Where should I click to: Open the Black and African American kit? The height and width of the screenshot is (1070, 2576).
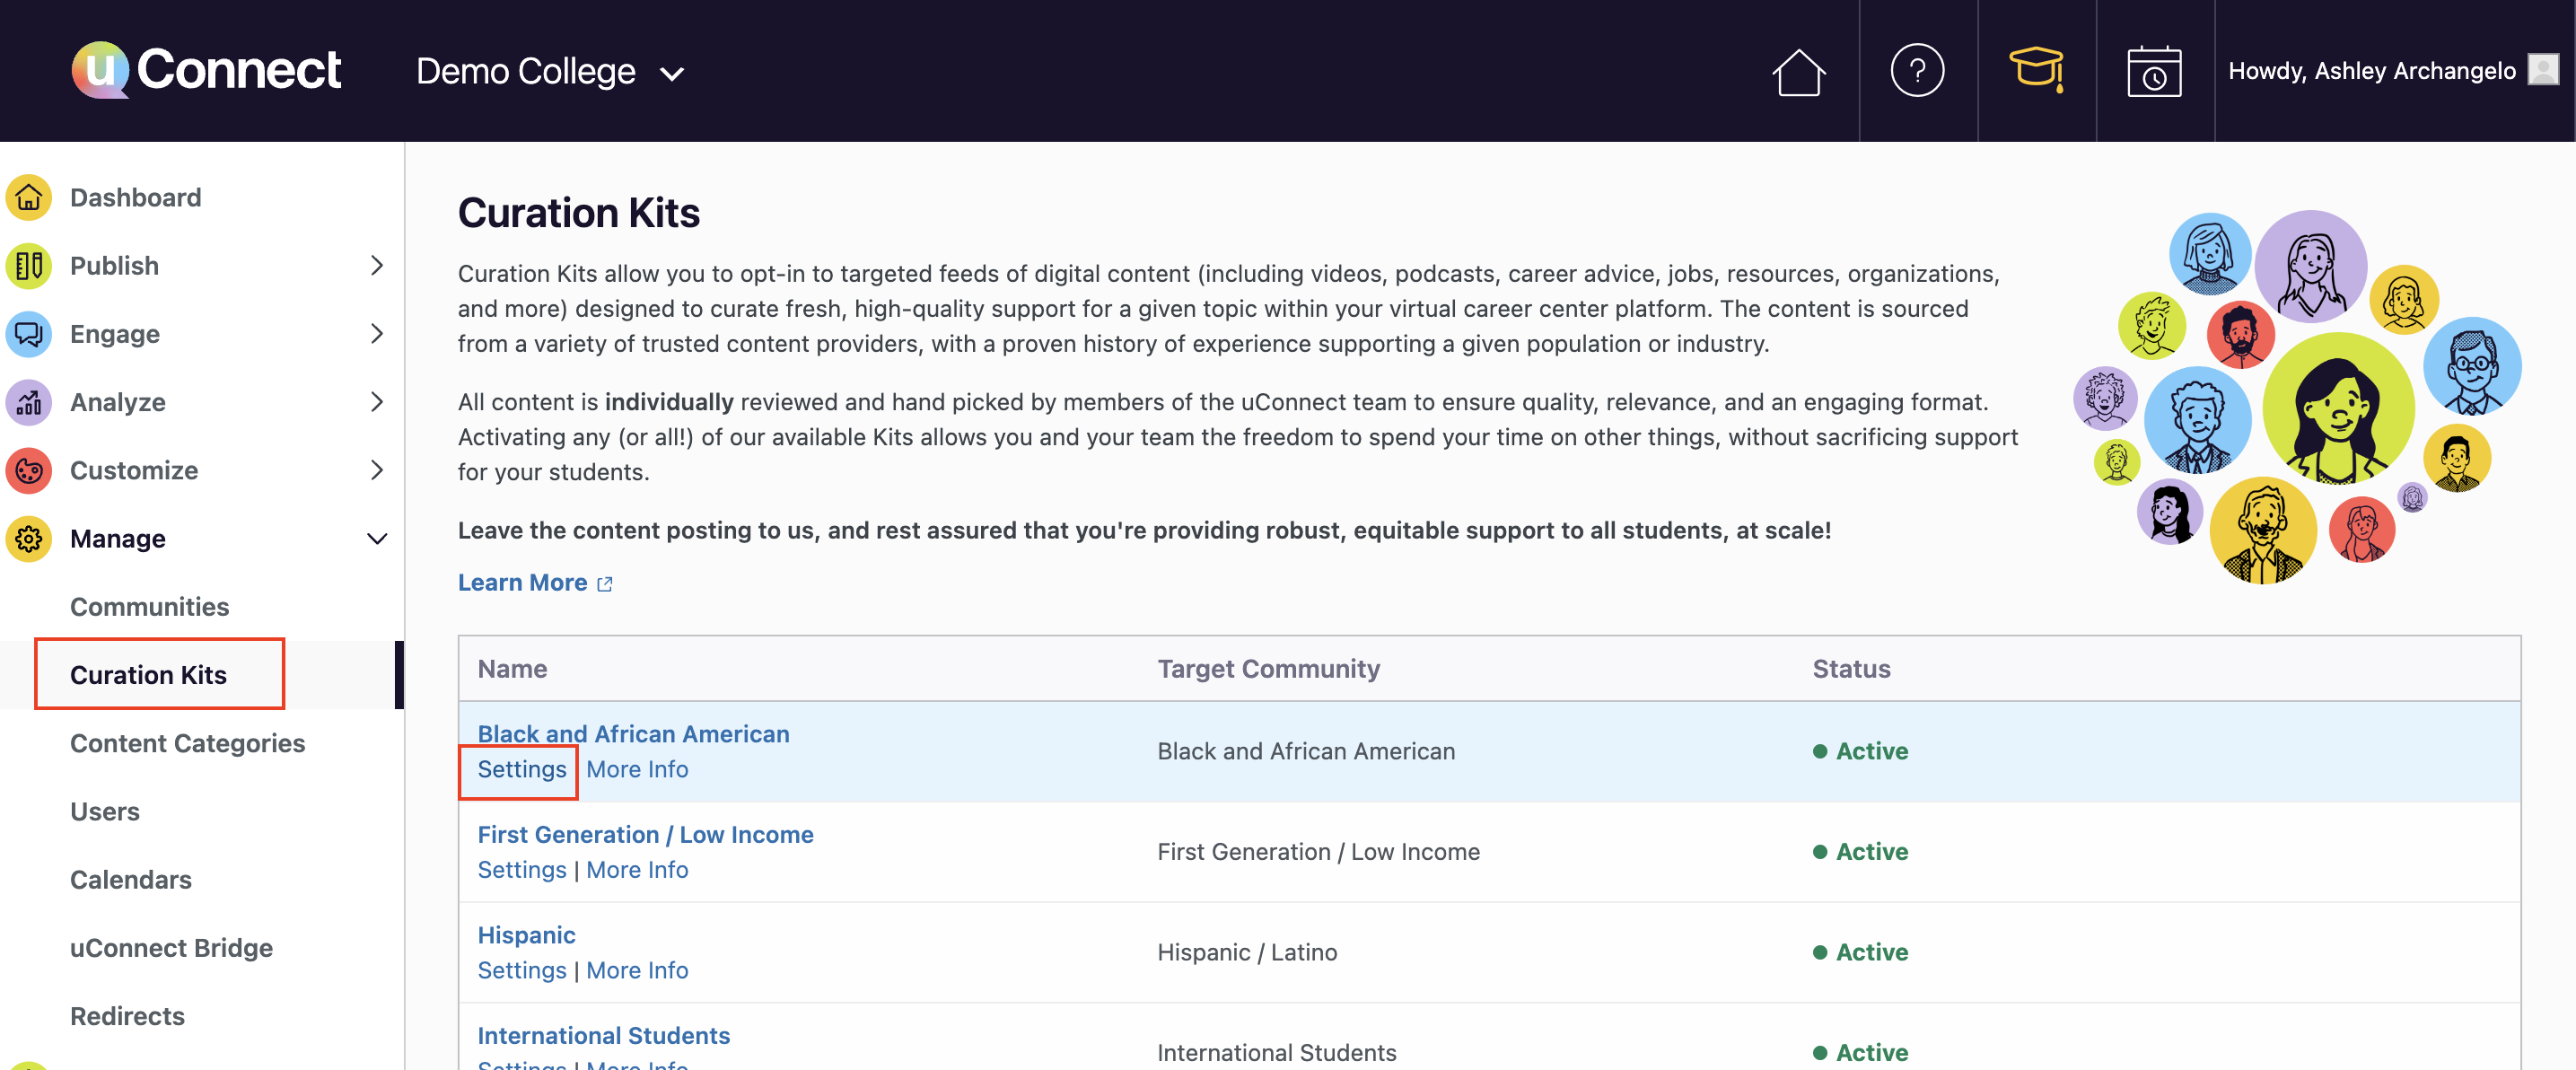click(633, 733)
